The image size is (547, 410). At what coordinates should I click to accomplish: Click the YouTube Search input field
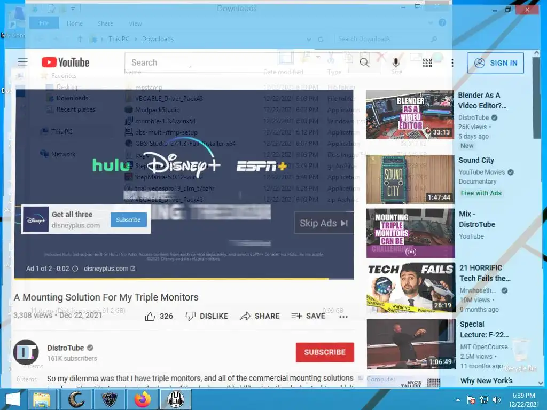coord(236,62)
